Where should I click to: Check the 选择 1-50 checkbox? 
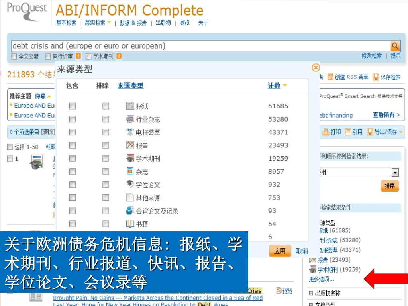pyautogui.click(x=10, y=147)
